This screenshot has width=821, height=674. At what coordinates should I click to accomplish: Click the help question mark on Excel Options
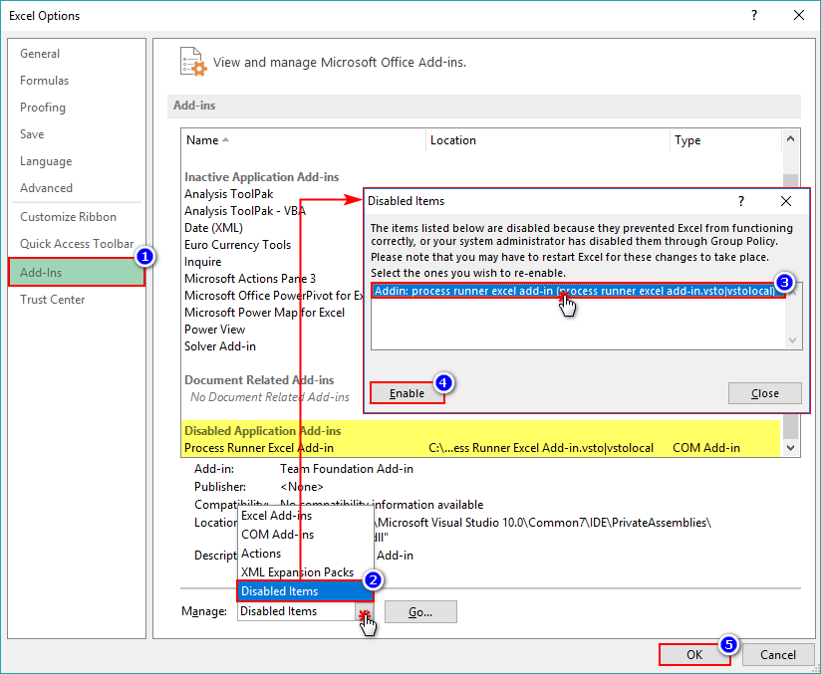754,16
